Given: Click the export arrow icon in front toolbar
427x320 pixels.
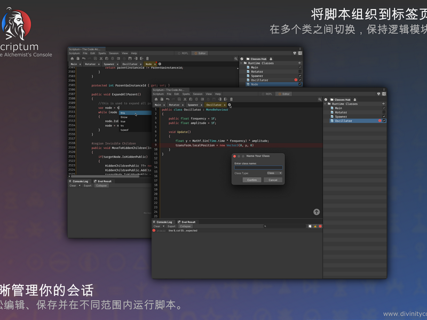Looking at the screenshot, I should click(x=225, y=99).
